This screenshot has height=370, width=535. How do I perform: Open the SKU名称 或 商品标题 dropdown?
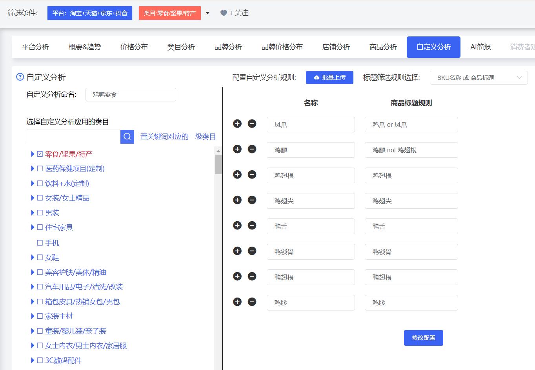[479, 78]
